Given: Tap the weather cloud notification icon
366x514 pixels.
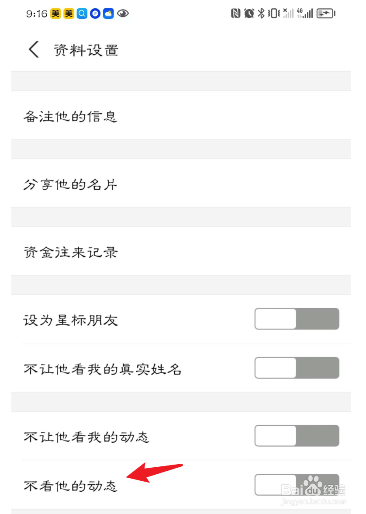Looking at the screenshot, I should click(108, 14).
